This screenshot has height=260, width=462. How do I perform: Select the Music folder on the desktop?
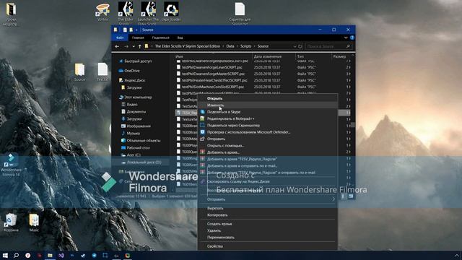(x=34, y=222)
